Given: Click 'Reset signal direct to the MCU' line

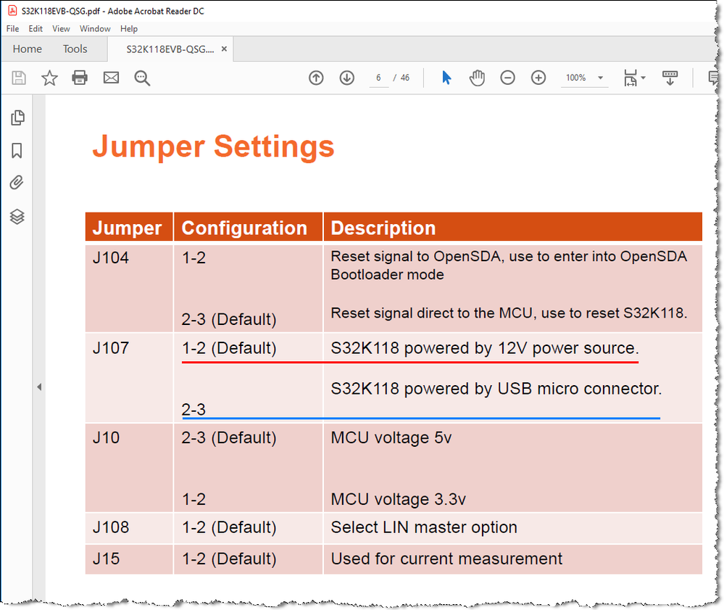Looking at the screenshot, I should point(509,313).
